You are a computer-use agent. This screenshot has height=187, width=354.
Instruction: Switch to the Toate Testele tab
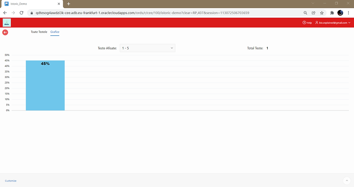(39, 32)
